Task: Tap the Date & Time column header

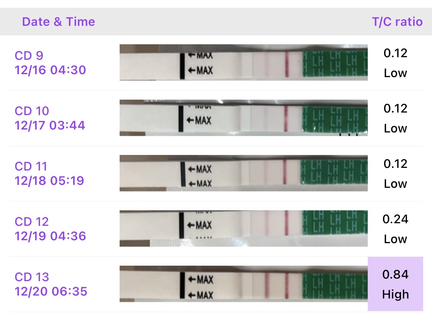Action: tap(58, 22)
